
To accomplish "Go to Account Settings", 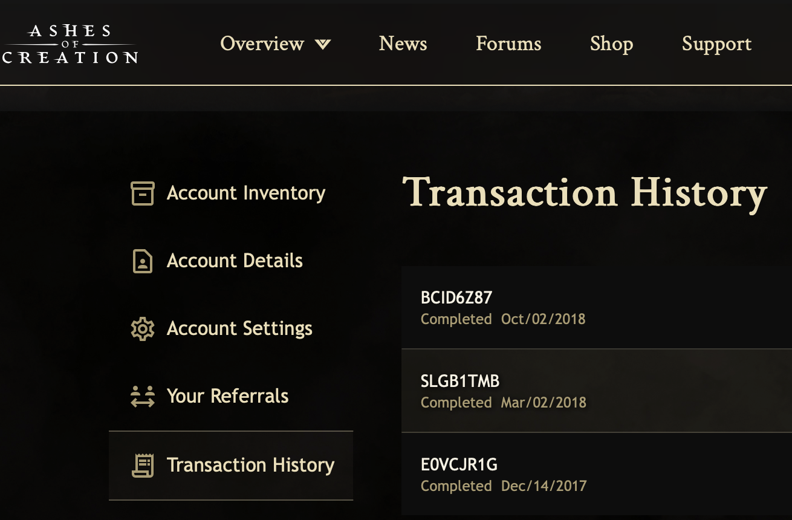I will point(239,329).
